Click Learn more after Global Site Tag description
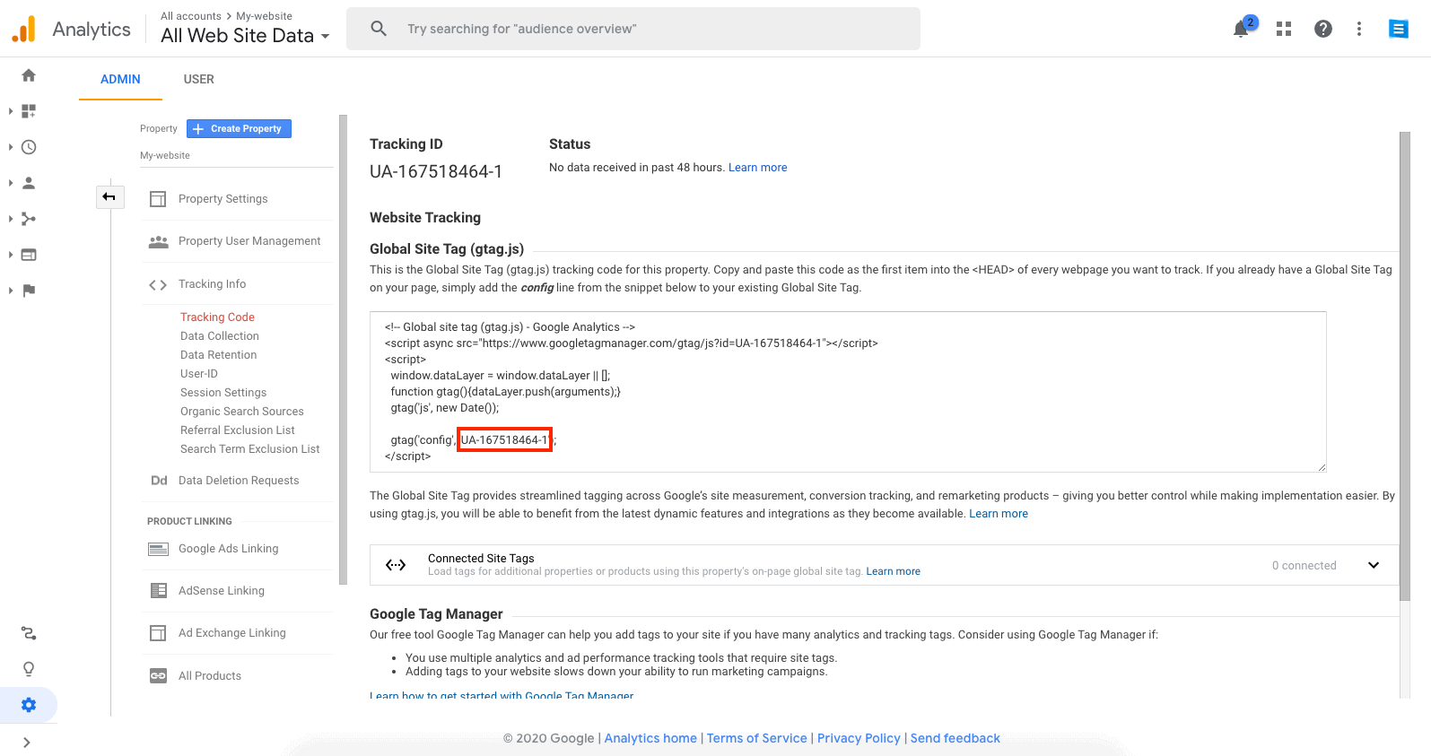This screenshot has height=756, width=1431. (x=999, y=514)
